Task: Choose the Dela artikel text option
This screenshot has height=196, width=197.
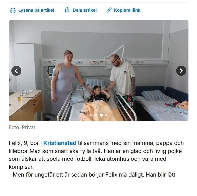Action: [x=85, y=10]
